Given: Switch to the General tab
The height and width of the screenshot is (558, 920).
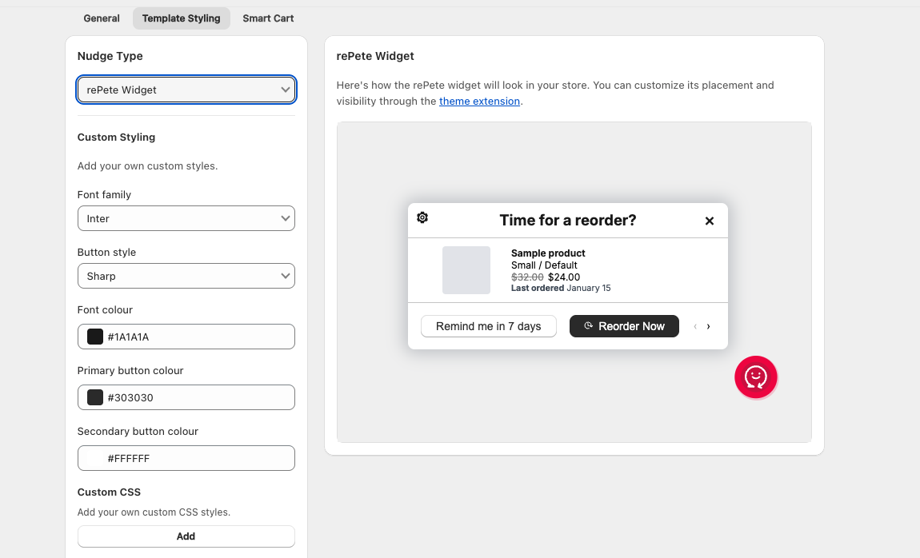Looking at the screenshot, I should (x=102, y=18).
